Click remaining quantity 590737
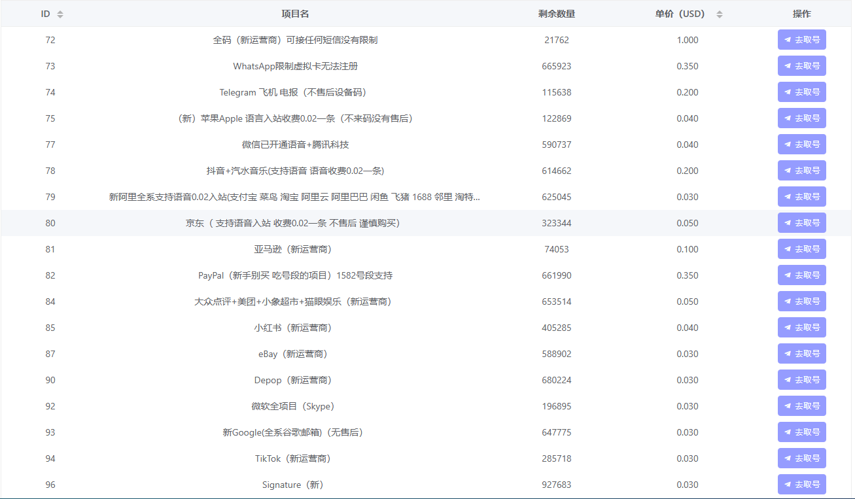The height and width of the screenshot is (499, 855). tap(557, 145)
